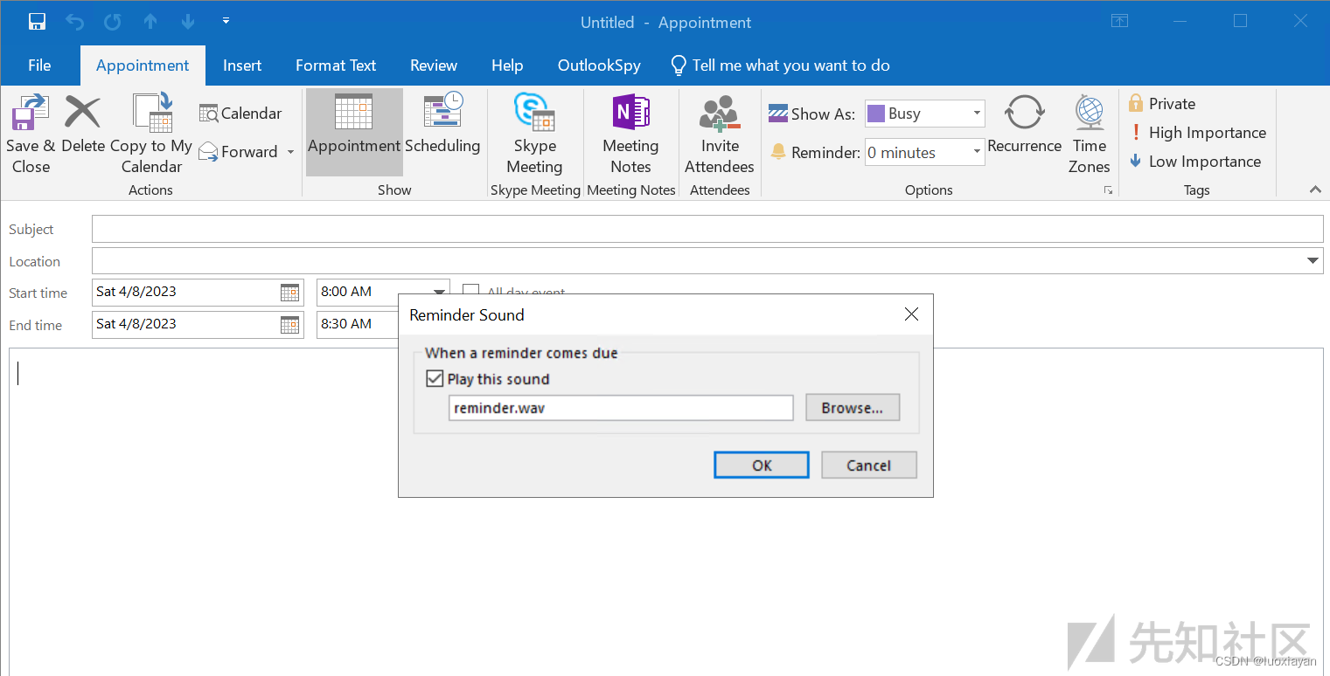Click the Redo arrow in title bar
This screenshot has width=1330, height=676.
pyautogui.click(x=113, y=22)
